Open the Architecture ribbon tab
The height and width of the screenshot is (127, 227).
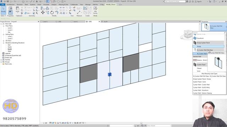click(11, 5)
